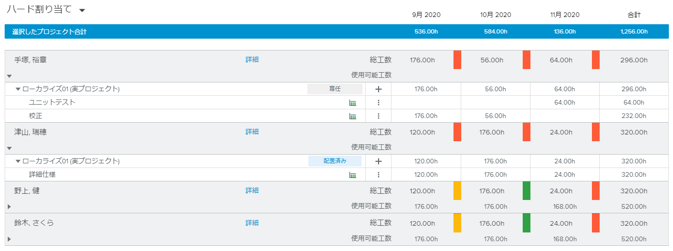Collapse 手塚, 裕章 resource section
The image size is (673, 251).
[x=9, y=76]
